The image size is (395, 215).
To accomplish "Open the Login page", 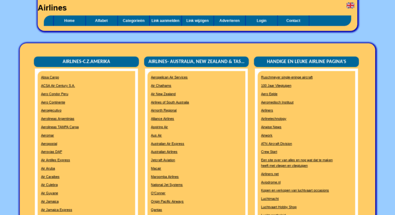I will [261, 21].
